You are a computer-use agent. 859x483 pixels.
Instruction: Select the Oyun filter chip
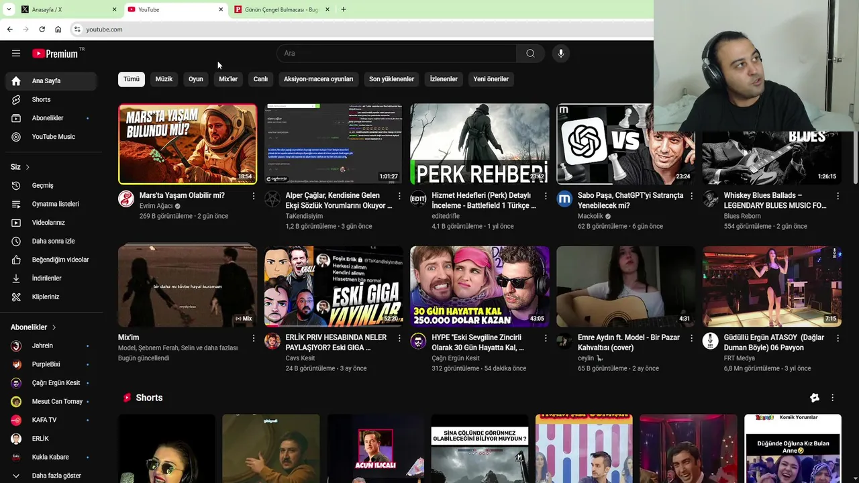(196, 79)
